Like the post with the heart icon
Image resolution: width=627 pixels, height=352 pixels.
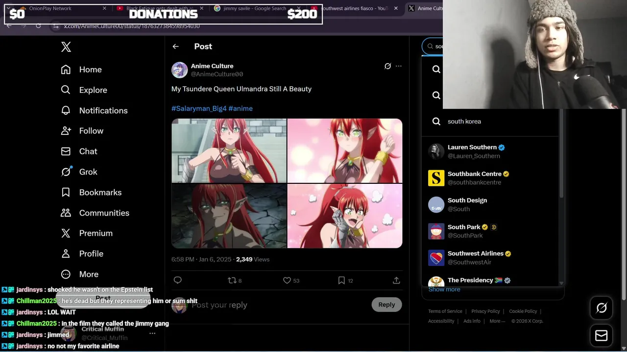[x=291, y=280]
